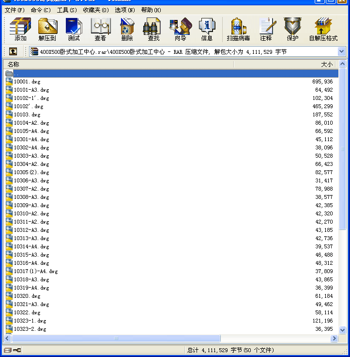
Task: Click the self-extracting format (自解压格式) icon
Action: [323, 29]
